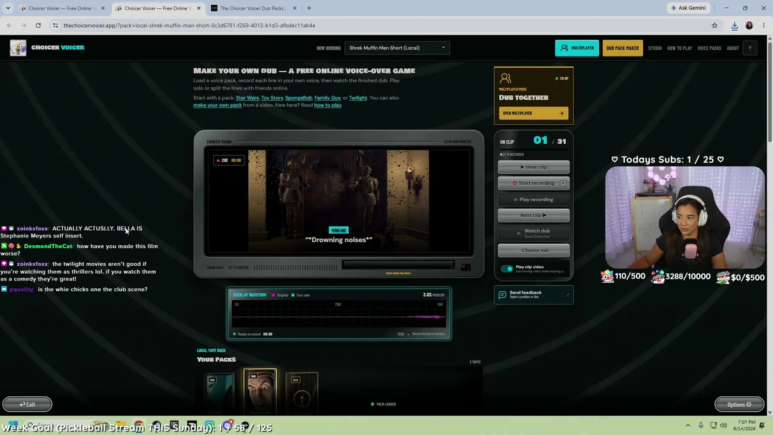The width and height of the screenshot is (773, 435).
Task: Open the SpongeBob pack link
Action: (298, 98)
